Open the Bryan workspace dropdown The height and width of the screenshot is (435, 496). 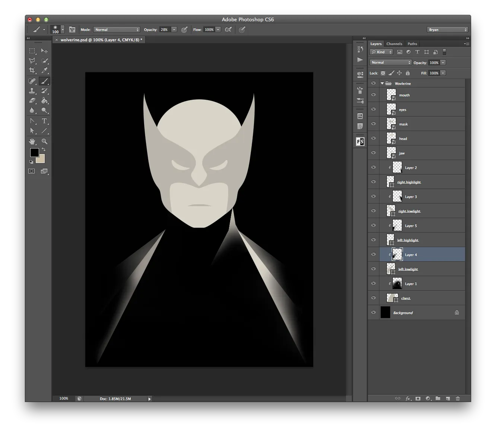tap(447, 30)
